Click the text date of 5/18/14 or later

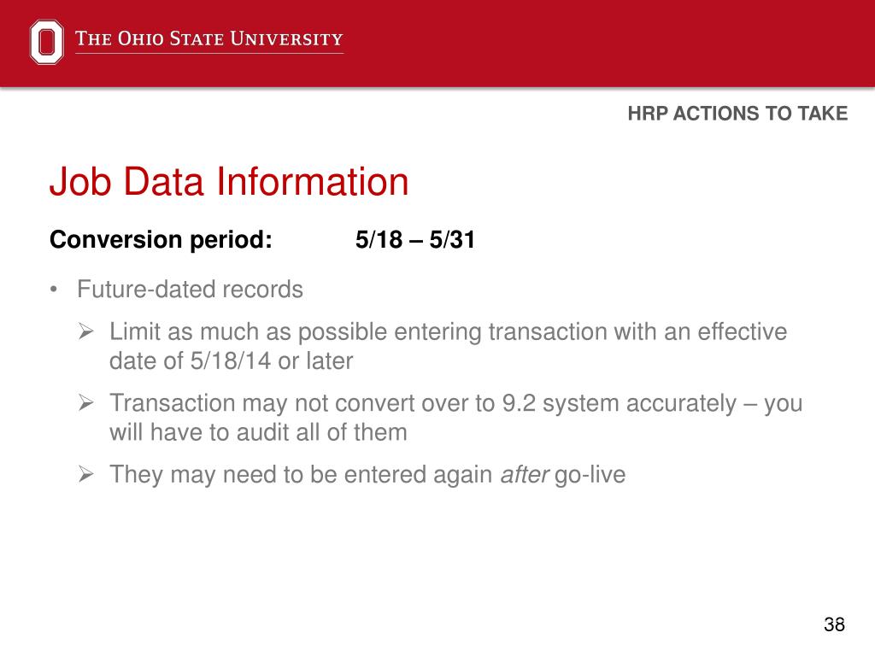pos(231,361)
